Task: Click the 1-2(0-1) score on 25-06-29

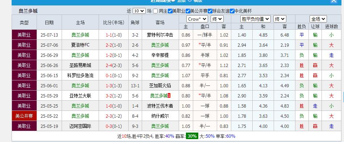Action: click(114, 55)
